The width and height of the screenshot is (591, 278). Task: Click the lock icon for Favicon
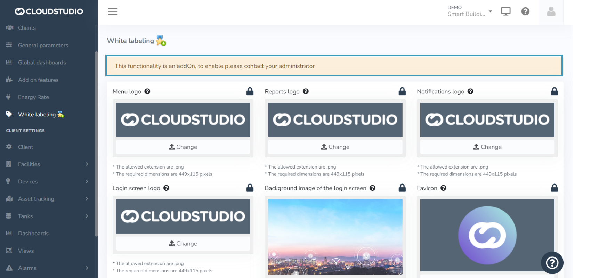tap(554, 188)
